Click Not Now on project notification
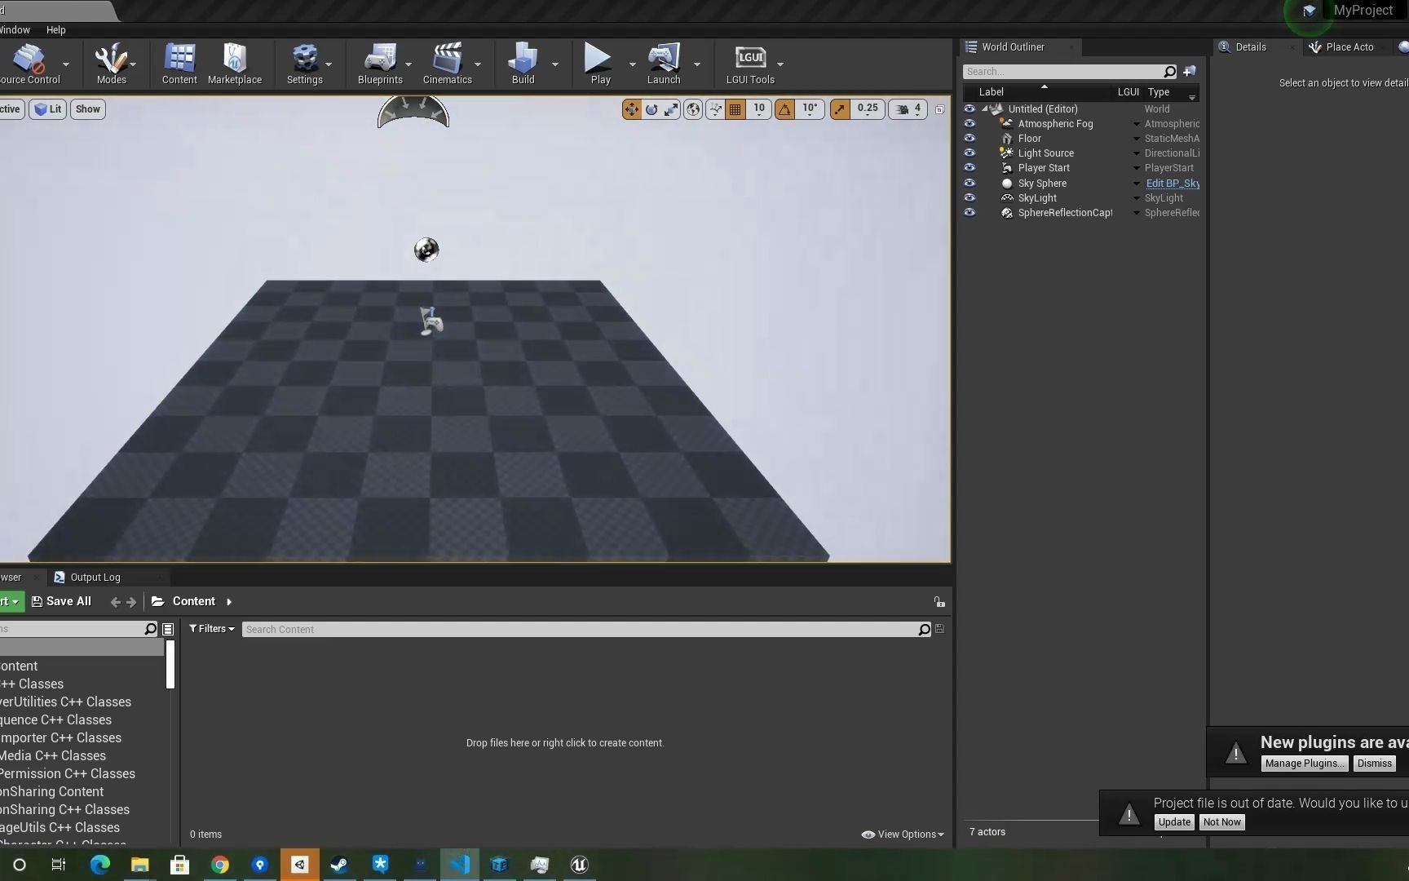This screenshot has width=1409, height=881. click(x=1221, y=822)
